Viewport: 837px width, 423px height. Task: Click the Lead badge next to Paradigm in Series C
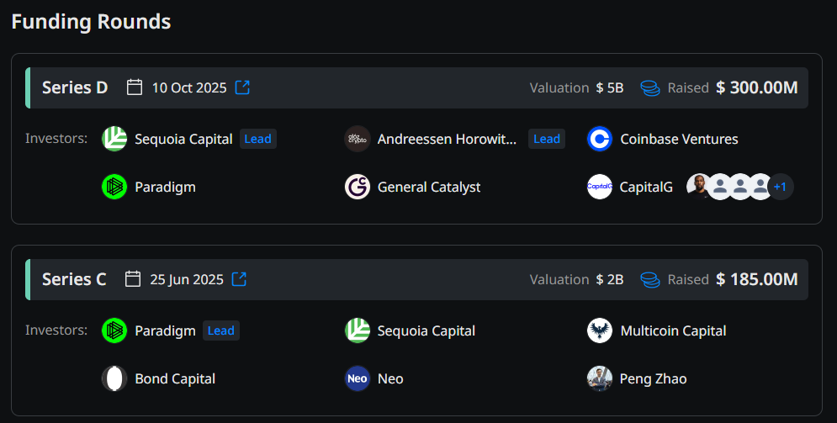pyautogui.click(x=221, y=330)
